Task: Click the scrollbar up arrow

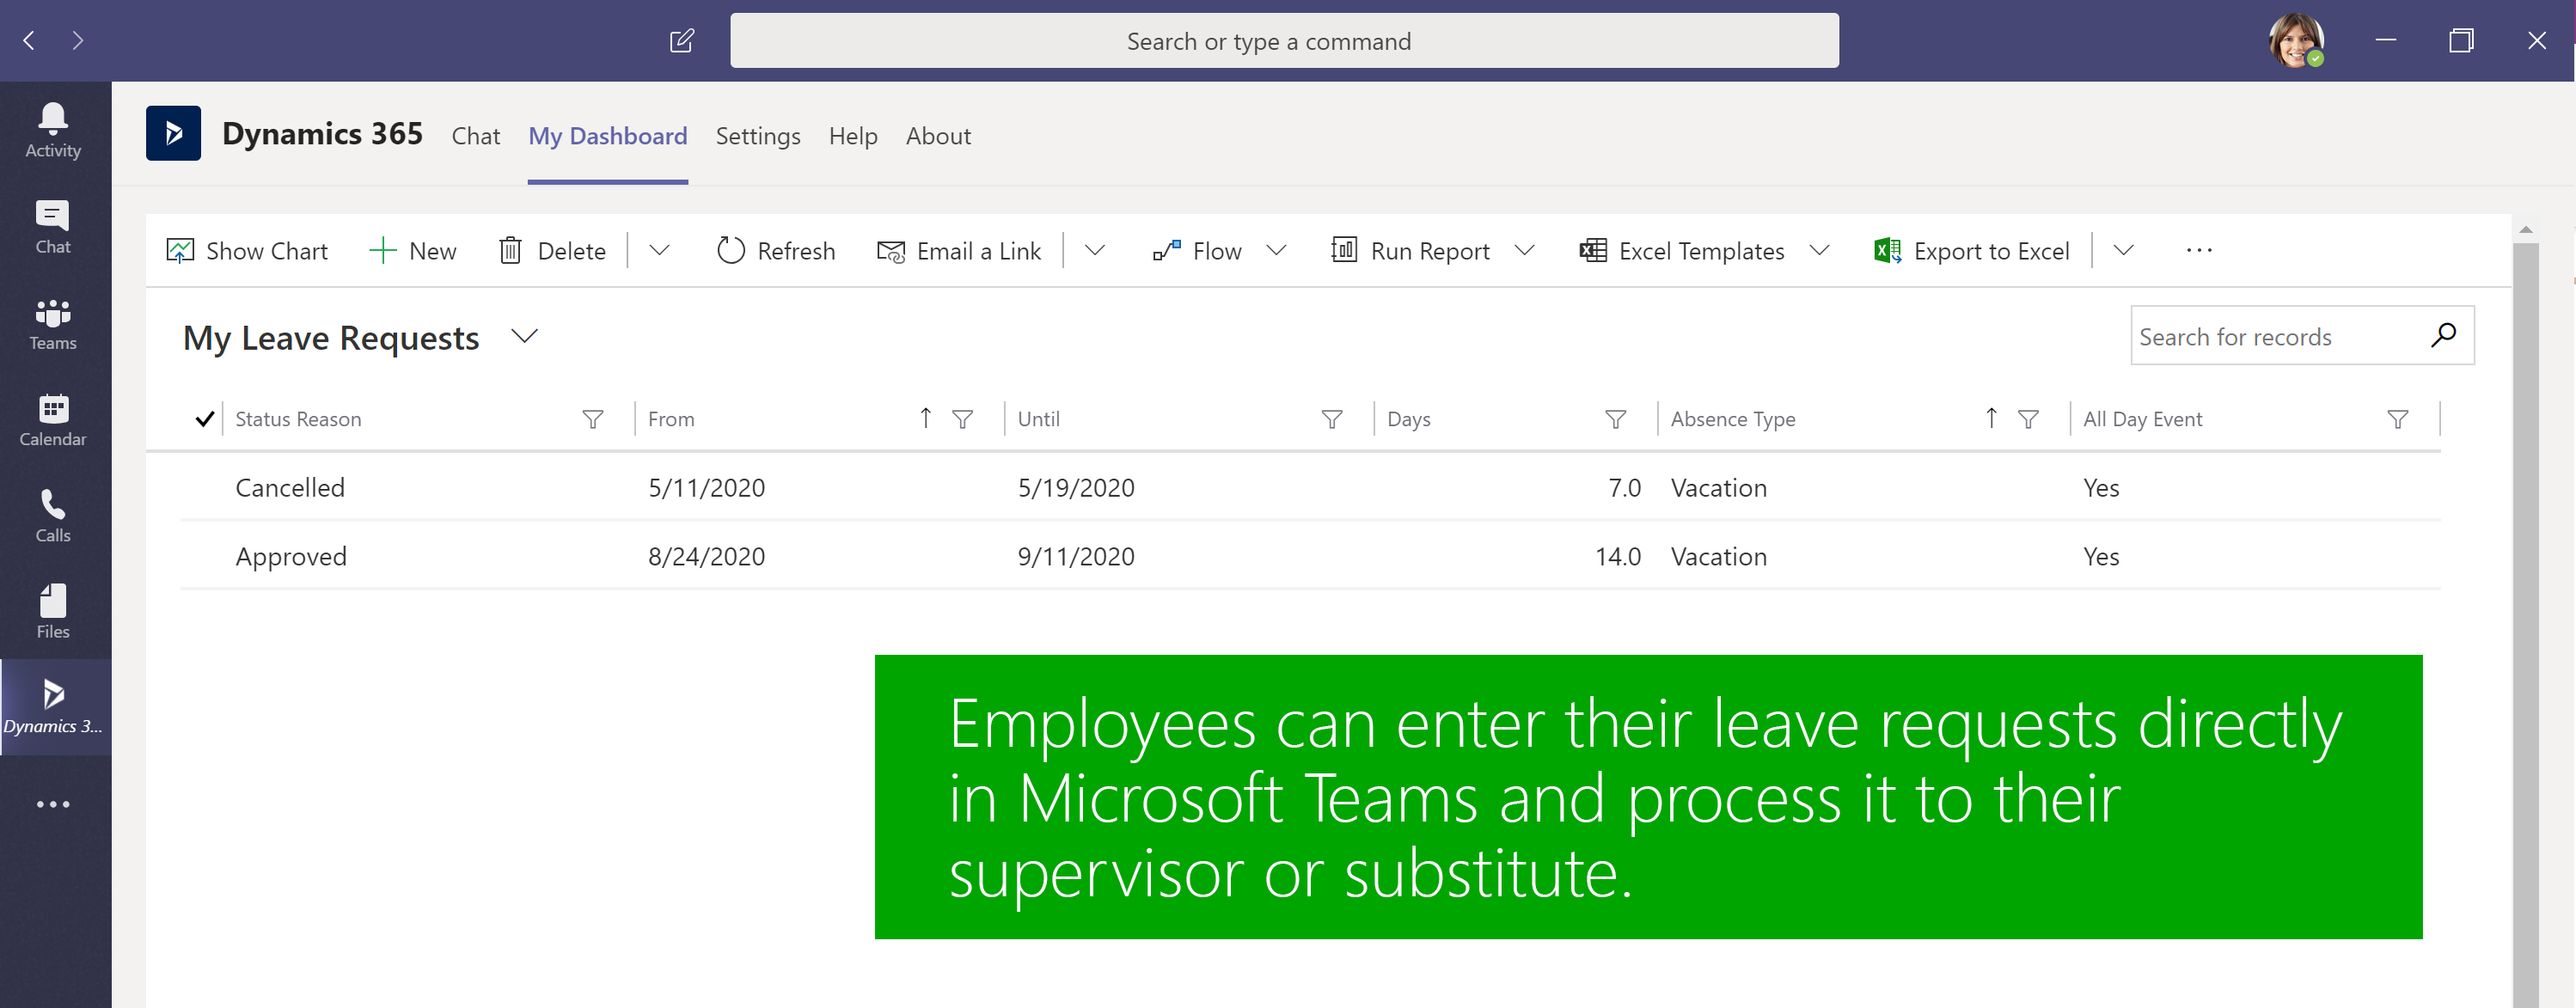Action: [2526, 230]
